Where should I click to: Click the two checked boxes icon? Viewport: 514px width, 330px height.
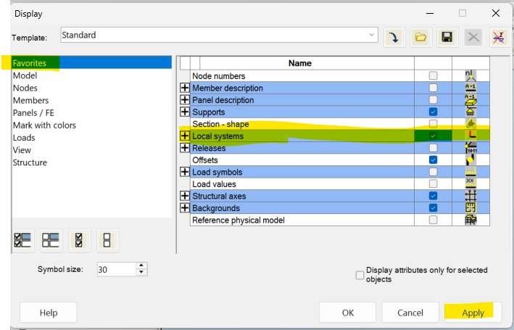coord(79,240)
